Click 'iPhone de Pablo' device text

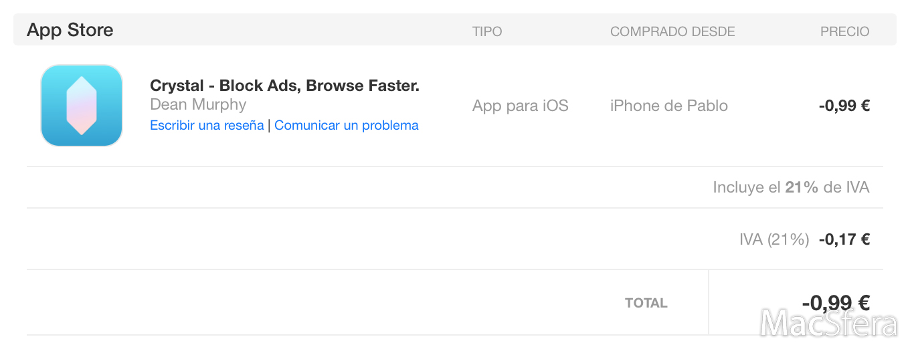669,106
